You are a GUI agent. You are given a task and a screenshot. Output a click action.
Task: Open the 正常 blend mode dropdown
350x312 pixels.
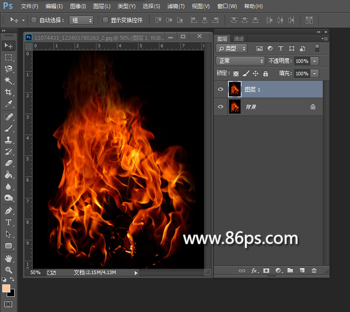click(240, 61)
